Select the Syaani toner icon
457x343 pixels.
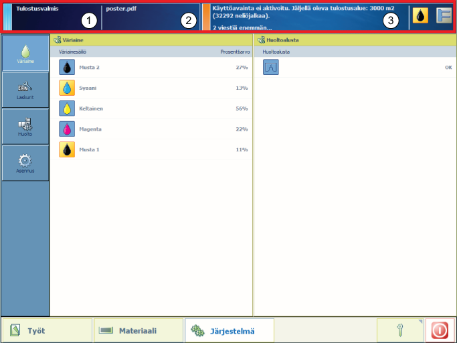[x=67, y=88]
